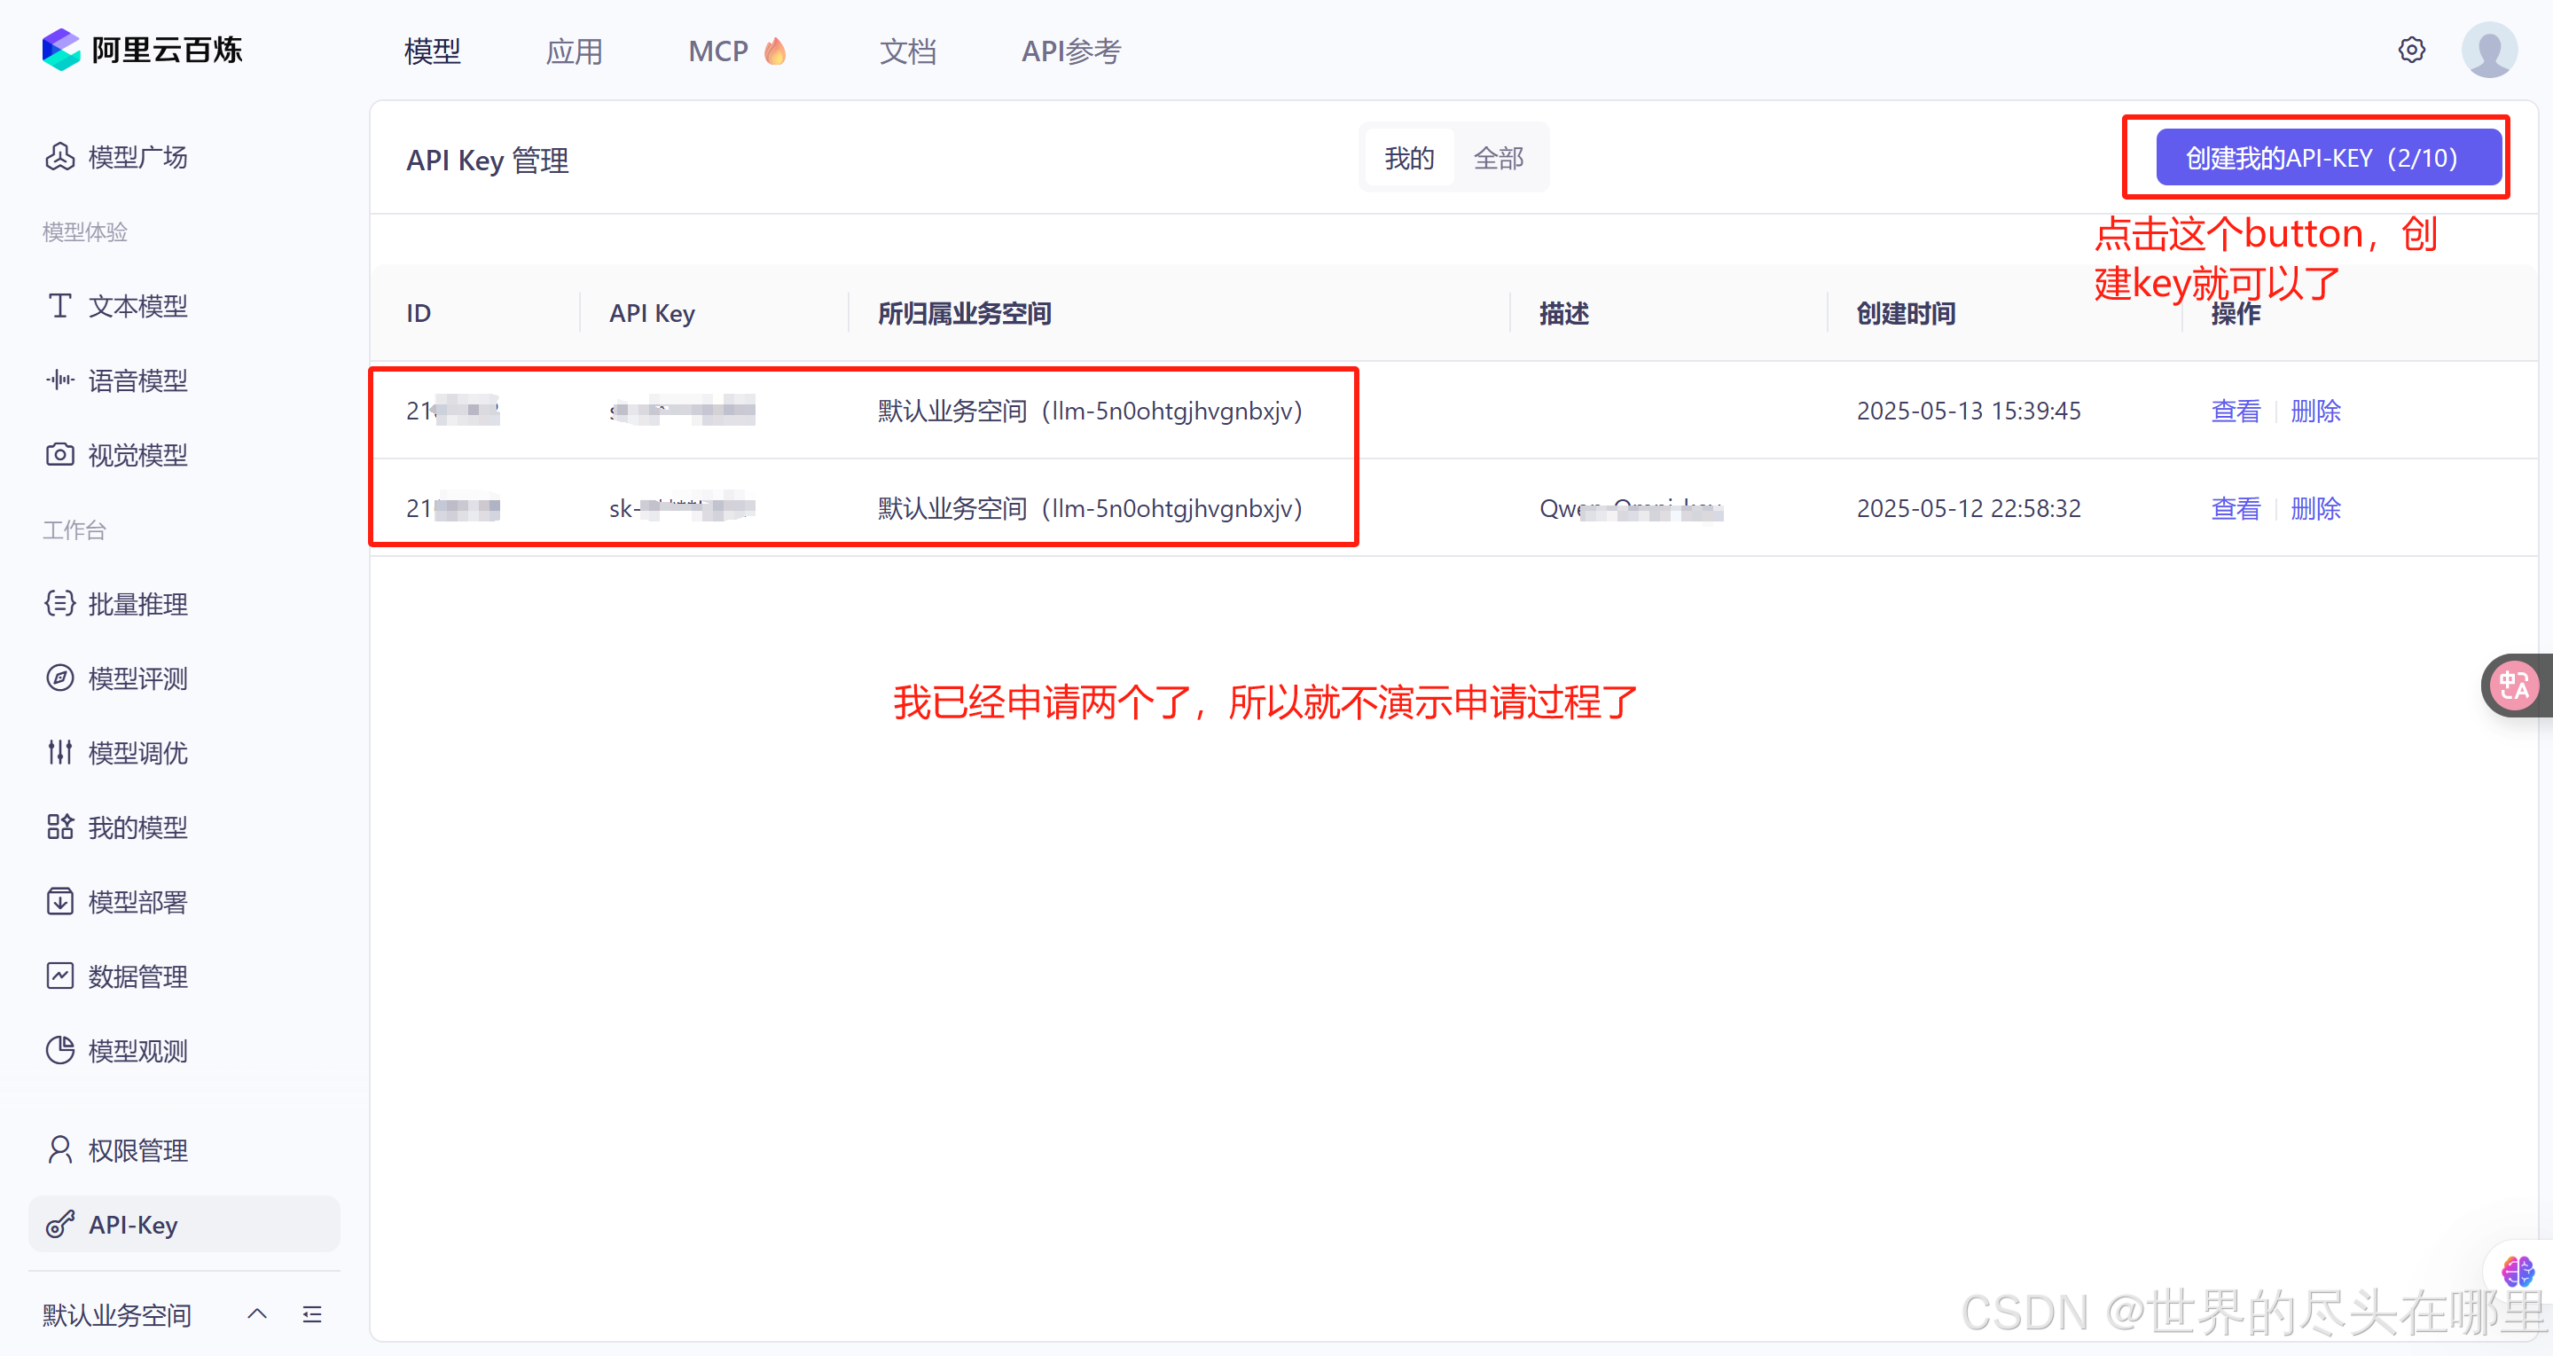Click 查看 for the 2025-05-13 key
The image size is (2553, 1356).
pyautogui.click(x=2235, y=411)
